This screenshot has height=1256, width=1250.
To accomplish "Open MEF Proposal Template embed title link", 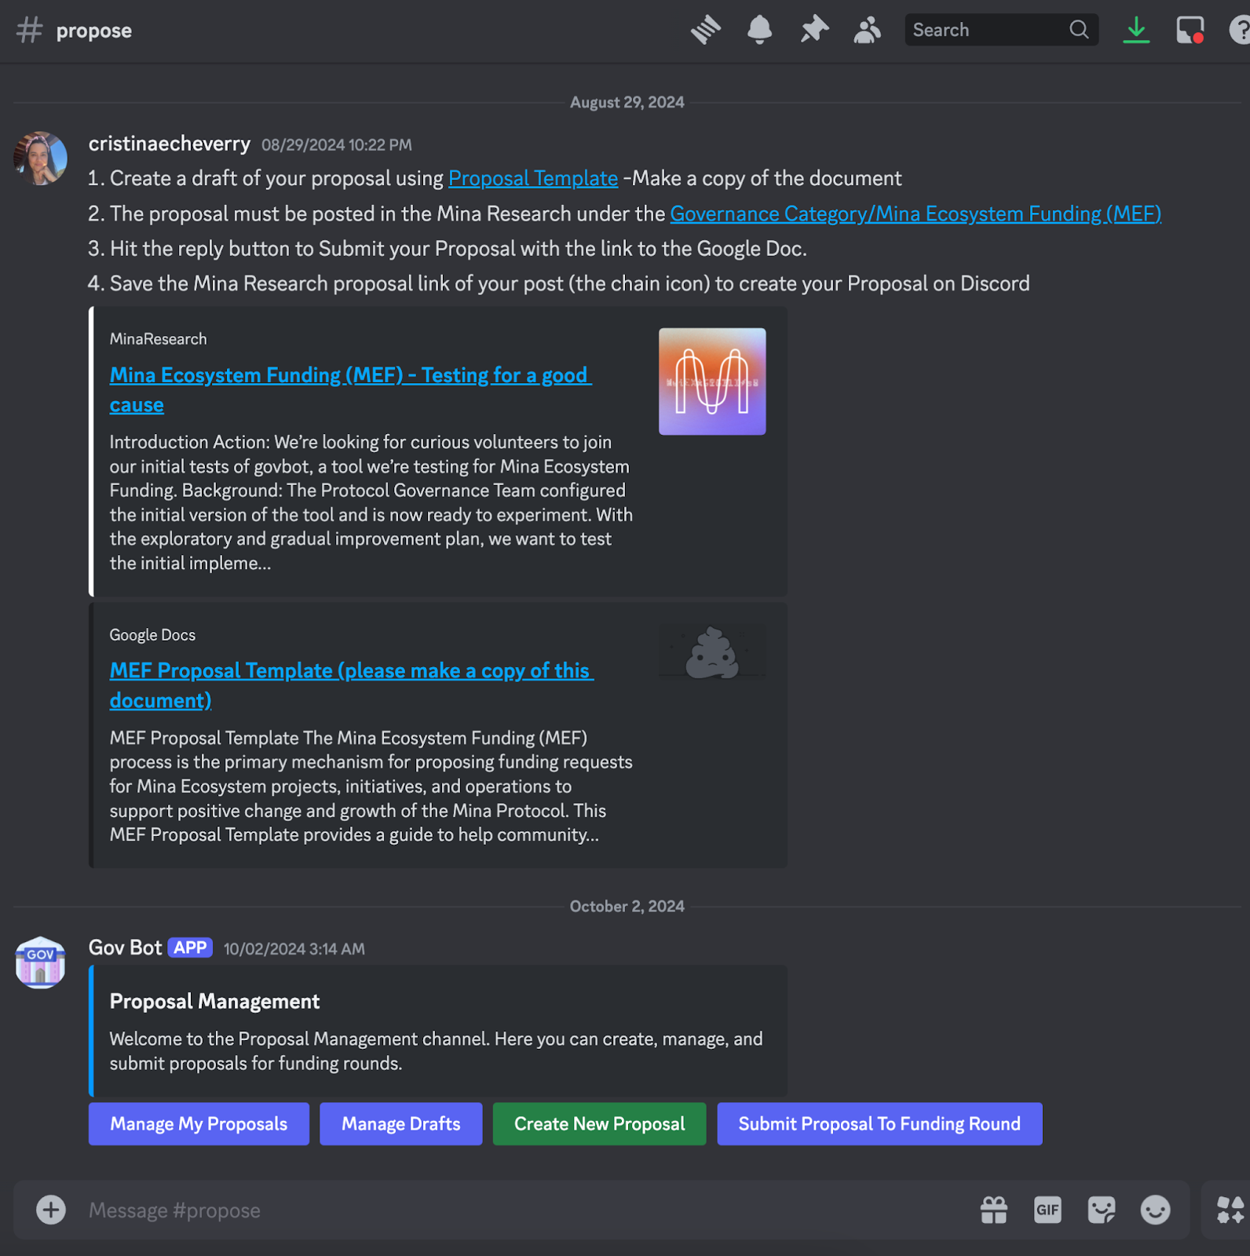I will point(351,685).
